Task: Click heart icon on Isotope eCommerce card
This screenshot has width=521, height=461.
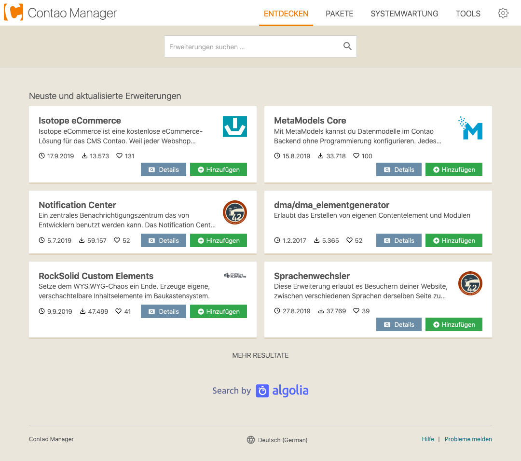Action: pyautogui.click(x=119, y=155)
